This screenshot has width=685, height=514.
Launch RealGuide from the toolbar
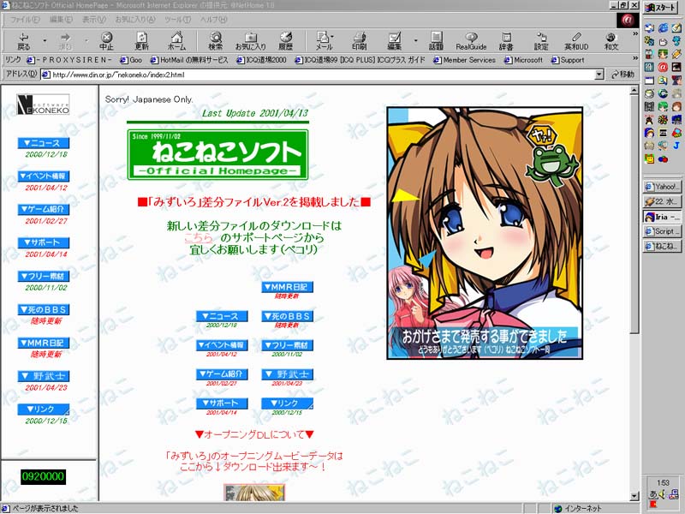pos(471,41)
